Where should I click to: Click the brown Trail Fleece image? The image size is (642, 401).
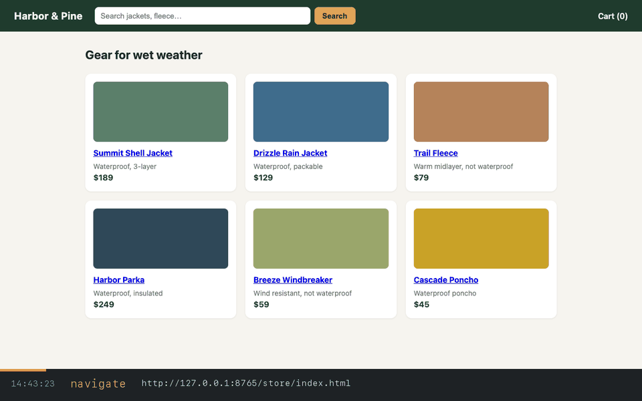tap(481, 112)
